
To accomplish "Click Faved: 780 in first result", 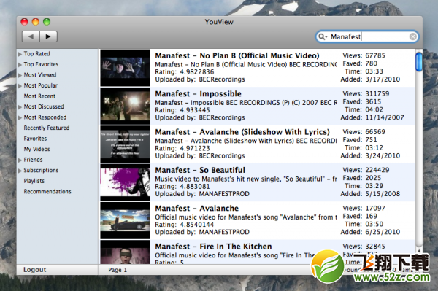I will pos(360,63).
